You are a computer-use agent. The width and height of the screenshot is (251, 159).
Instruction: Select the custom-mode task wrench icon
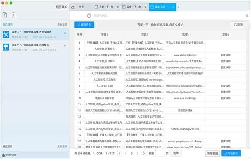tap(6, 34)
